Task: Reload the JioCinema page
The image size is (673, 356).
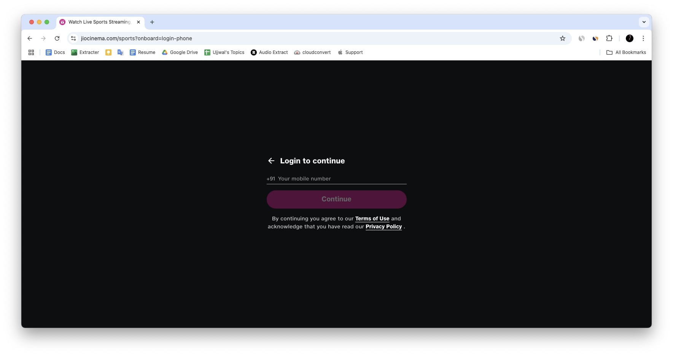Action: [x=57, y=38]
